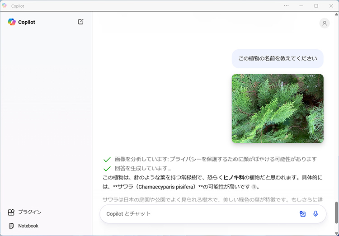
Task: Select the message この植物の名前を教えてください
Action: tap(278, 58)
